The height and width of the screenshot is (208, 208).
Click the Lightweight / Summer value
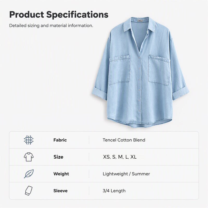tap(126, 174)
